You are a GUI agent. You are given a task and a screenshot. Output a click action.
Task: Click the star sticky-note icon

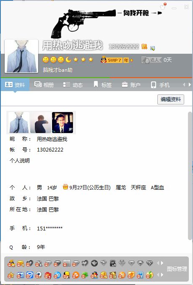(131, 275)
